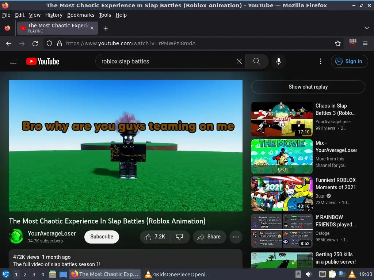Close the YouTube tab
This screenshot has width=374, height=280.
[92, 28]
